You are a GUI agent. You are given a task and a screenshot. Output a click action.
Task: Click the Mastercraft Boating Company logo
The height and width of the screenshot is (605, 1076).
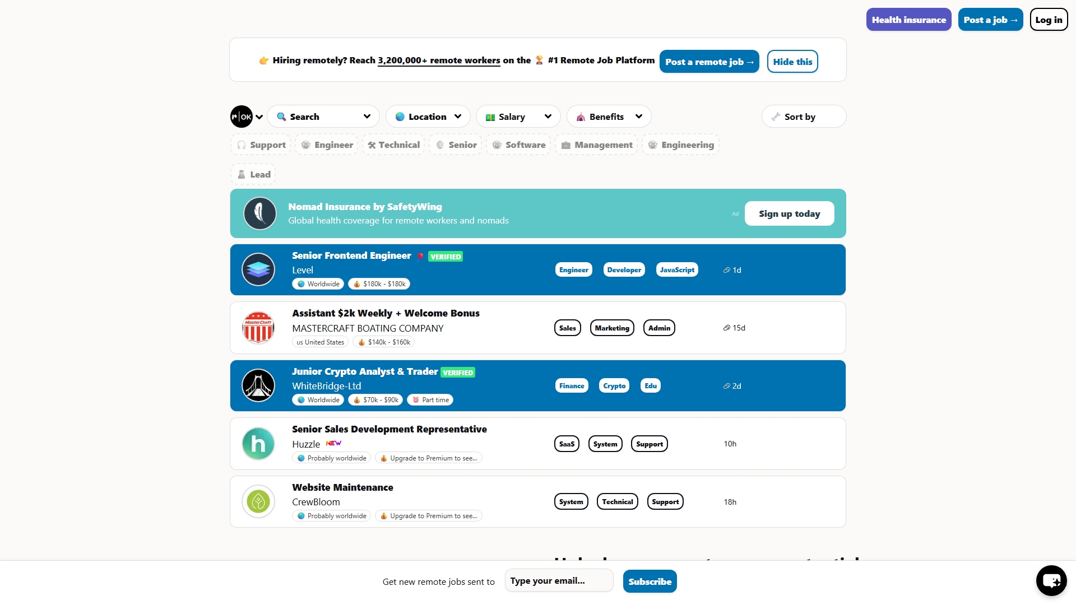(258, 328)
